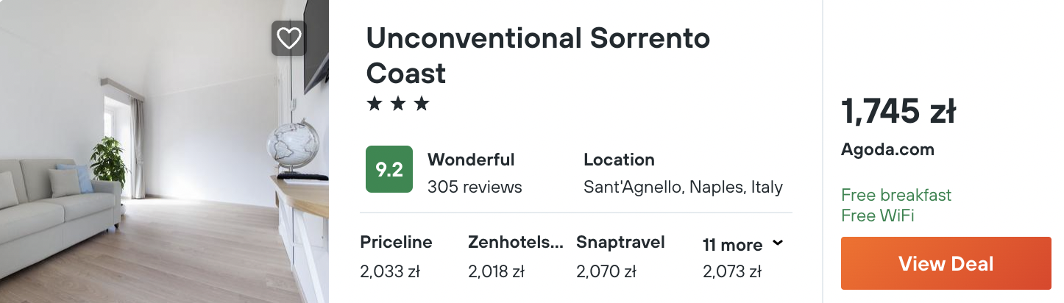The height and width of the screenshot is (303, 1064).
Task: Click the chevron arrow beside 11 more
Action: pyautogui.click(x=778, y=243)
